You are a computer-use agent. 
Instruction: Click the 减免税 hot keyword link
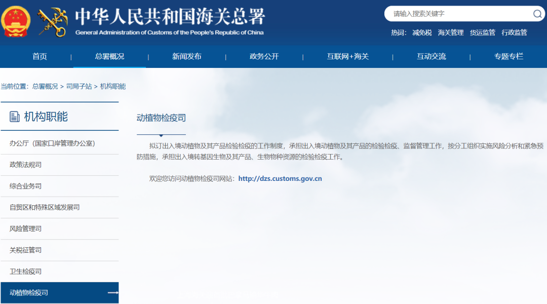[422, 32]
